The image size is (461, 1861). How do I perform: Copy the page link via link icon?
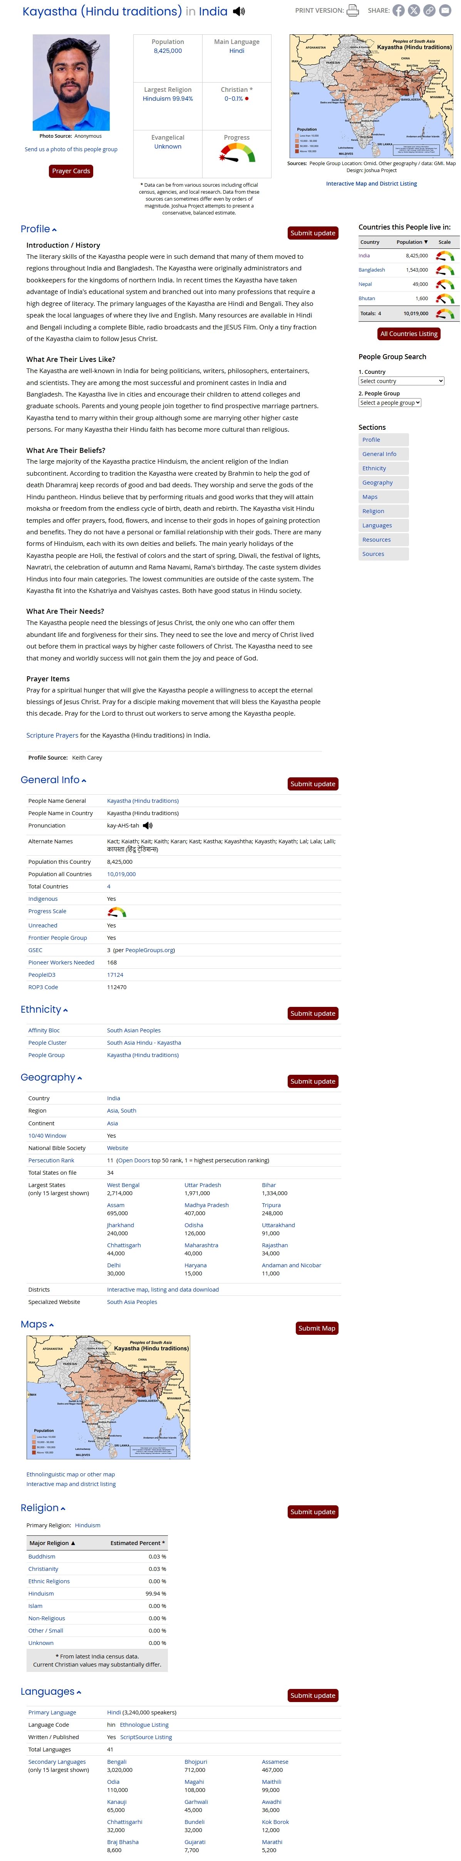point(429,11)
